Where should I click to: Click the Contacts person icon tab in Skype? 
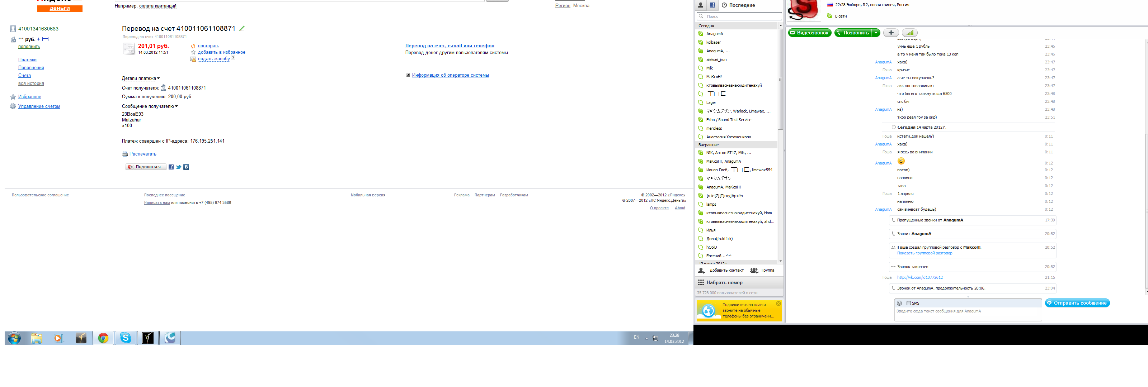pos(701,5)
